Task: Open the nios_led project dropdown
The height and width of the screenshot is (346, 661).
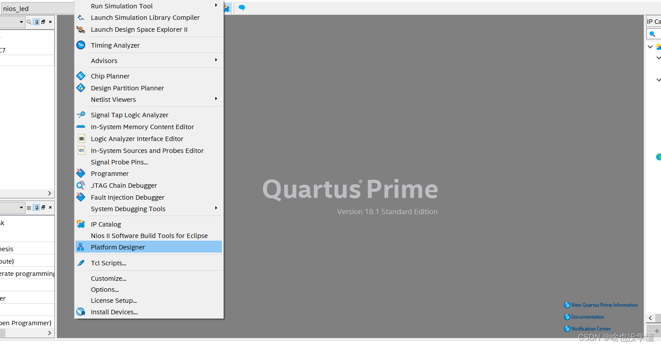Action: pyautogui.click(x=37, y=8)
